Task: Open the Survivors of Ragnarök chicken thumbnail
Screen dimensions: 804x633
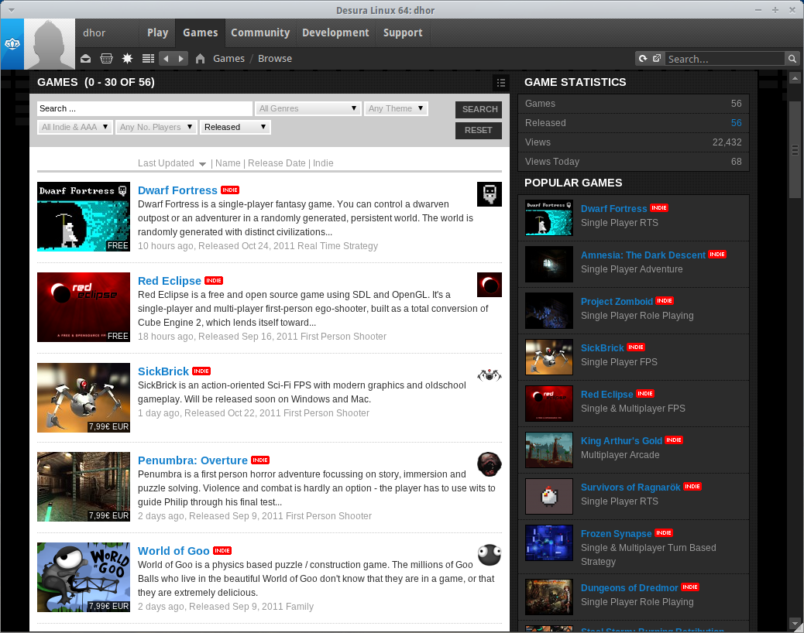Action: 549,496
